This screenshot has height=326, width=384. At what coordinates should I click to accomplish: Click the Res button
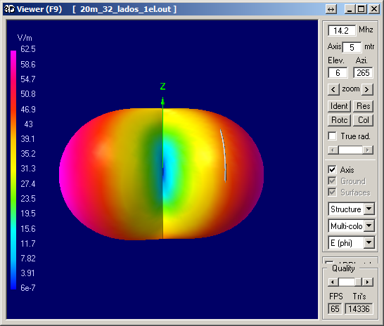click(364, 106)
